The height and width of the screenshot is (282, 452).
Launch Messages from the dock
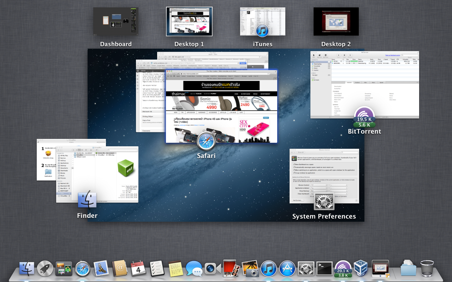pyautogui.click(x=194, y=269)
